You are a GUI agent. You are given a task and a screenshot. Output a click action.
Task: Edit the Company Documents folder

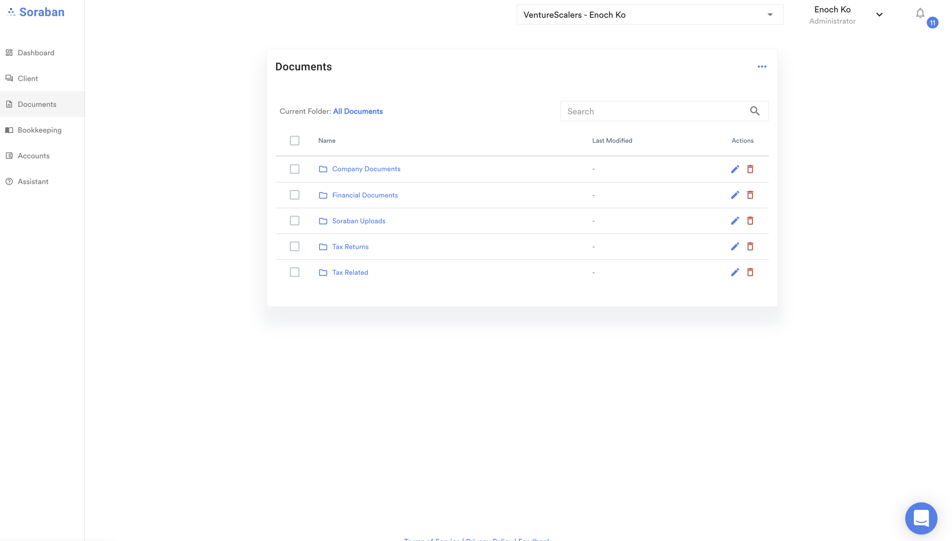click(735, 169)
